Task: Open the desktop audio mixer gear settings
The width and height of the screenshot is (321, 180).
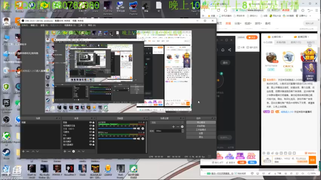Action: pyautogui.click(x=143, y=128)
